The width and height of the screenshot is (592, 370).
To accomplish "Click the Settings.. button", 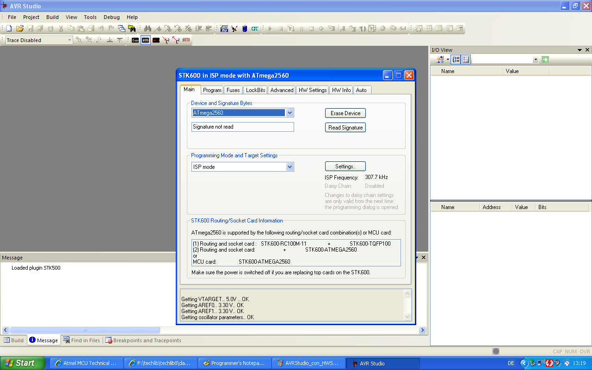I will pos(345,166).
